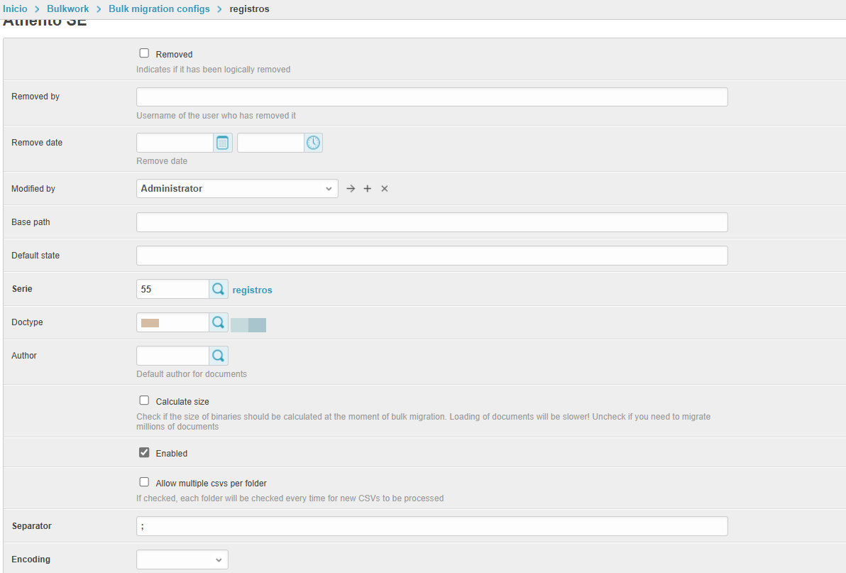Enable the Calculate size checkbox
This screenshot has height=573, width=846.
coord(145,400)
